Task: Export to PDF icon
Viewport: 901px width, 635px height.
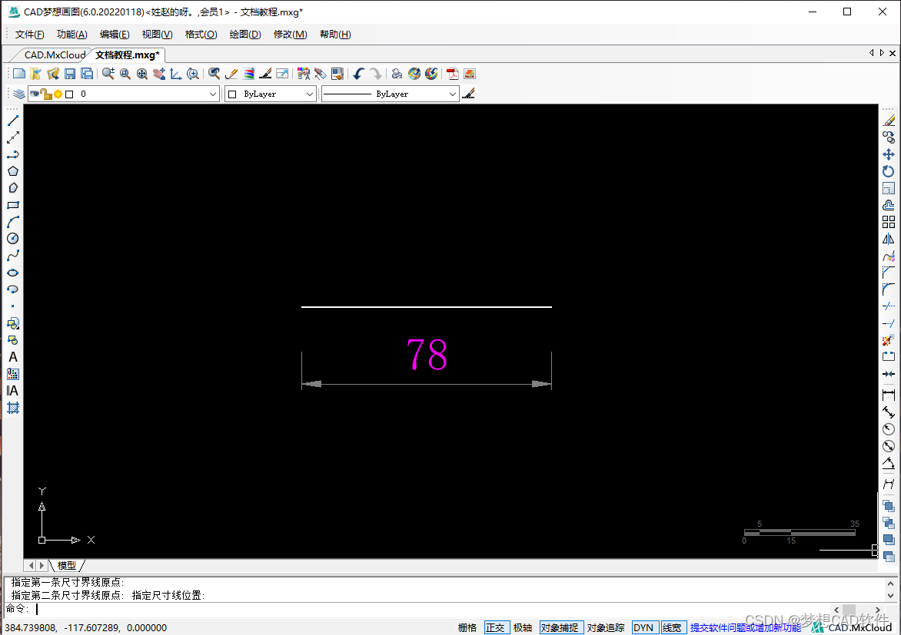Action: coord(452,74)
